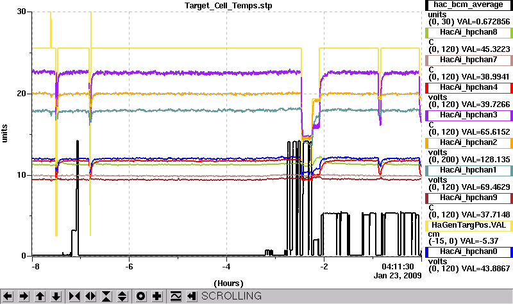Click the x-axis tick label -8
The height and width of the screenshot is (304, 513).
pyautogui.click(x=35, y=267)
